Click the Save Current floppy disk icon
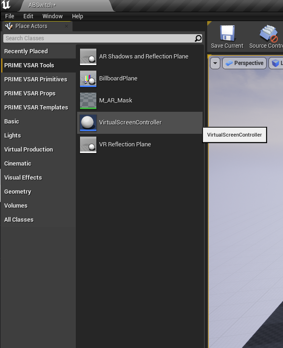283x348 pixels. [227, 33]
